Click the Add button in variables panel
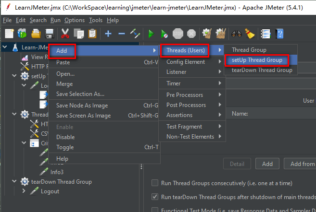The width and height of the screenshot is (316, 212). pyautogui.click(x=267, y=164)
